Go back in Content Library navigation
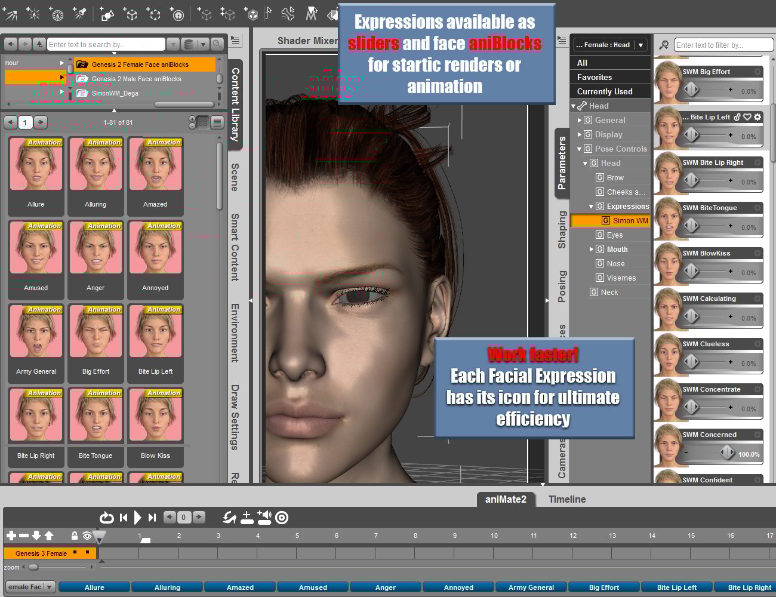 click(11, 44)
